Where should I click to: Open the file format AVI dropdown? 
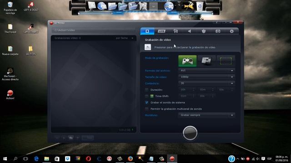pyautogui.click(x=206, y=71)
